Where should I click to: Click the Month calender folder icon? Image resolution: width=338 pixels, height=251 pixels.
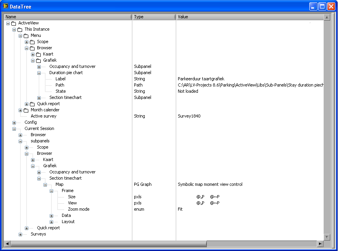[26, 110]
